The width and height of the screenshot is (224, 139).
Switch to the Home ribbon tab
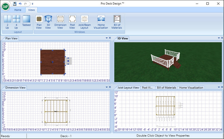(18, 10)
